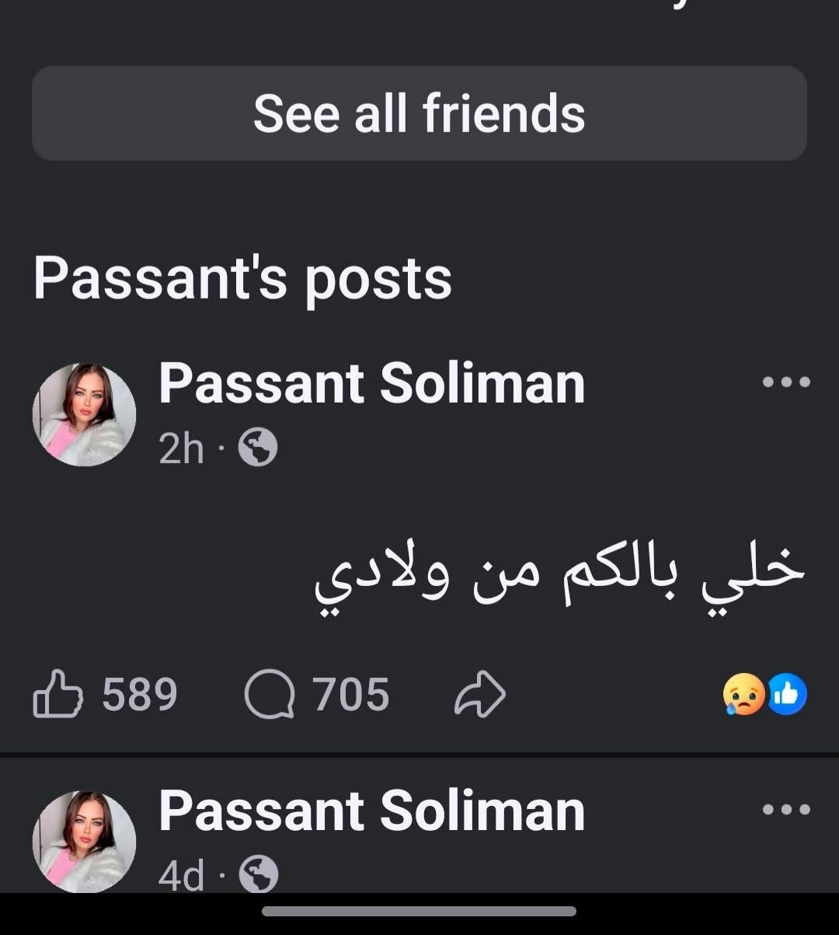Open comments on the 2h post
This screenshot has height=935, width=839.
pyautogui.click(x=270, y=695)
